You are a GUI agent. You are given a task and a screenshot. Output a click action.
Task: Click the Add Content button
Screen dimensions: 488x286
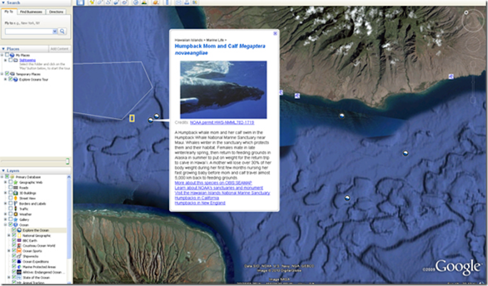59,49
